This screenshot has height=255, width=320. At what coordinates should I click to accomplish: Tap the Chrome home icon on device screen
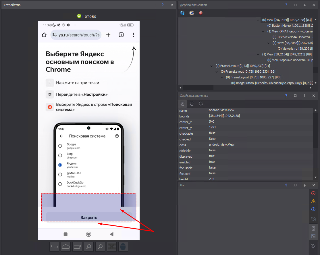[x=44, y=35]
